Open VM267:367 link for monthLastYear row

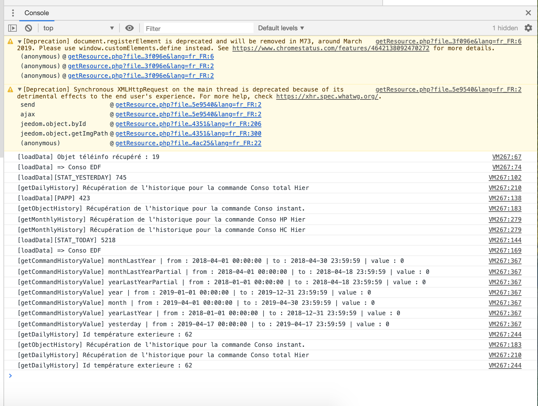[x=505, y=261]
